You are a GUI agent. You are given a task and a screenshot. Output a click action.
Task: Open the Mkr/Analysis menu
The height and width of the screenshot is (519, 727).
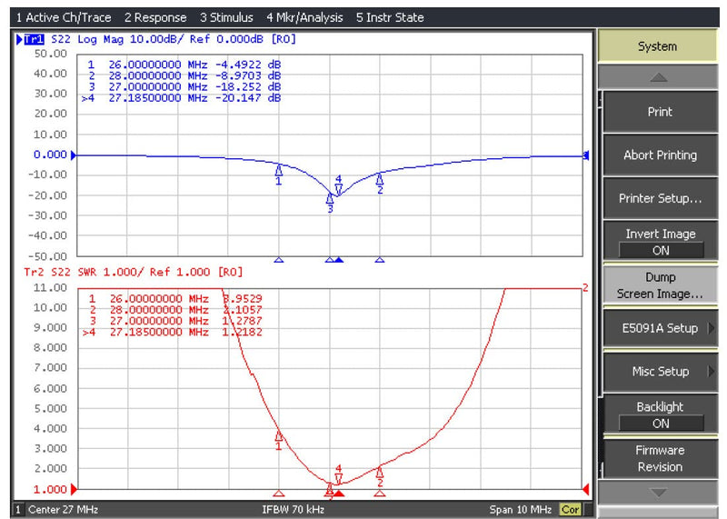click(304, 17)
